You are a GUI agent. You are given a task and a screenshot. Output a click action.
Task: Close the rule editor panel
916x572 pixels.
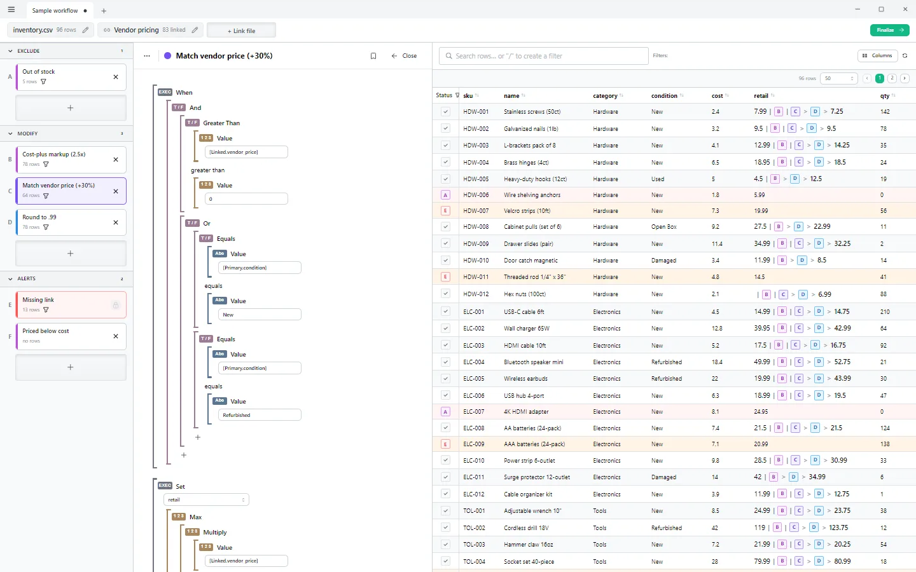405,56
